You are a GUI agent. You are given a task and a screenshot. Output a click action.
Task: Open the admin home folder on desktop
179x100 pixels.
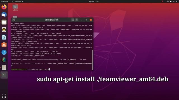point(15,7)
